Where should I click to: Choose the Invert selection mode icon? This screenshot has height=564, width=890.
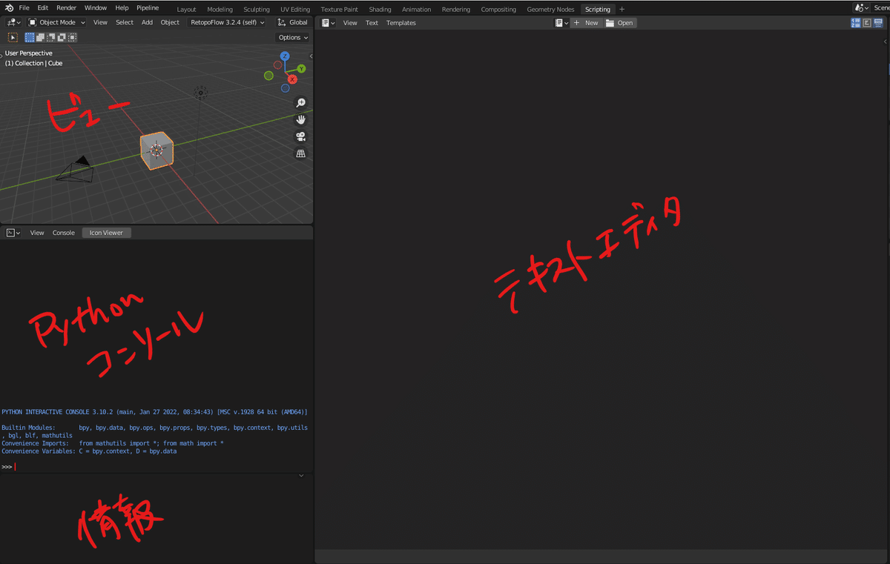click(x=62, y=37)
